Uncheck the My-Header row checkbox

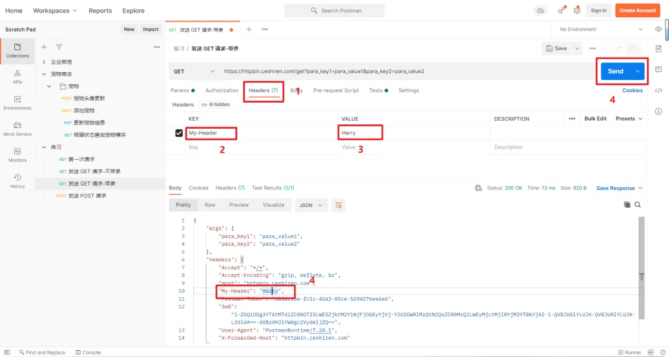179,132
